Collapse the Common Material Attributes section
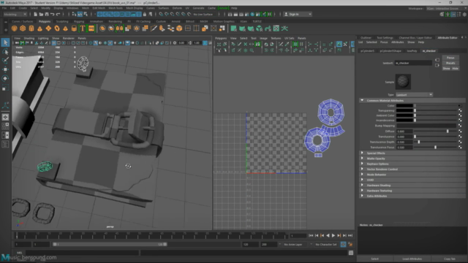This screenshot has width=468, height=263. pos(363,101)
